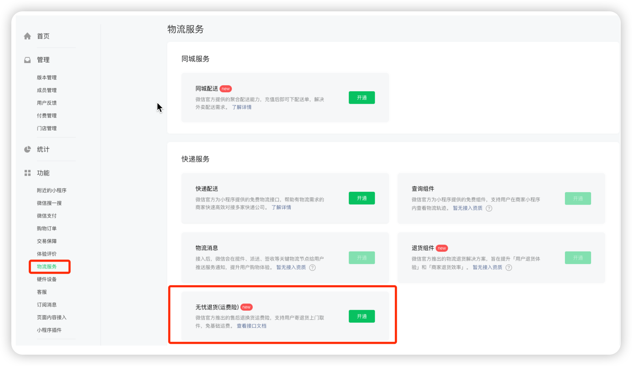632x366 pixels.
Task: Click the help icon next to 查询组件 description
Action: click(489, 208)
